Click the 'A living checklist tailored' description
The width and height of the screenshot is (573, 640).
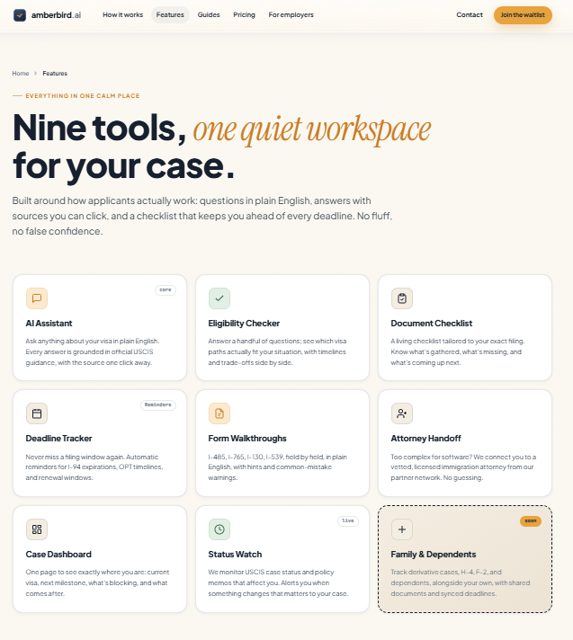point(458,351)
